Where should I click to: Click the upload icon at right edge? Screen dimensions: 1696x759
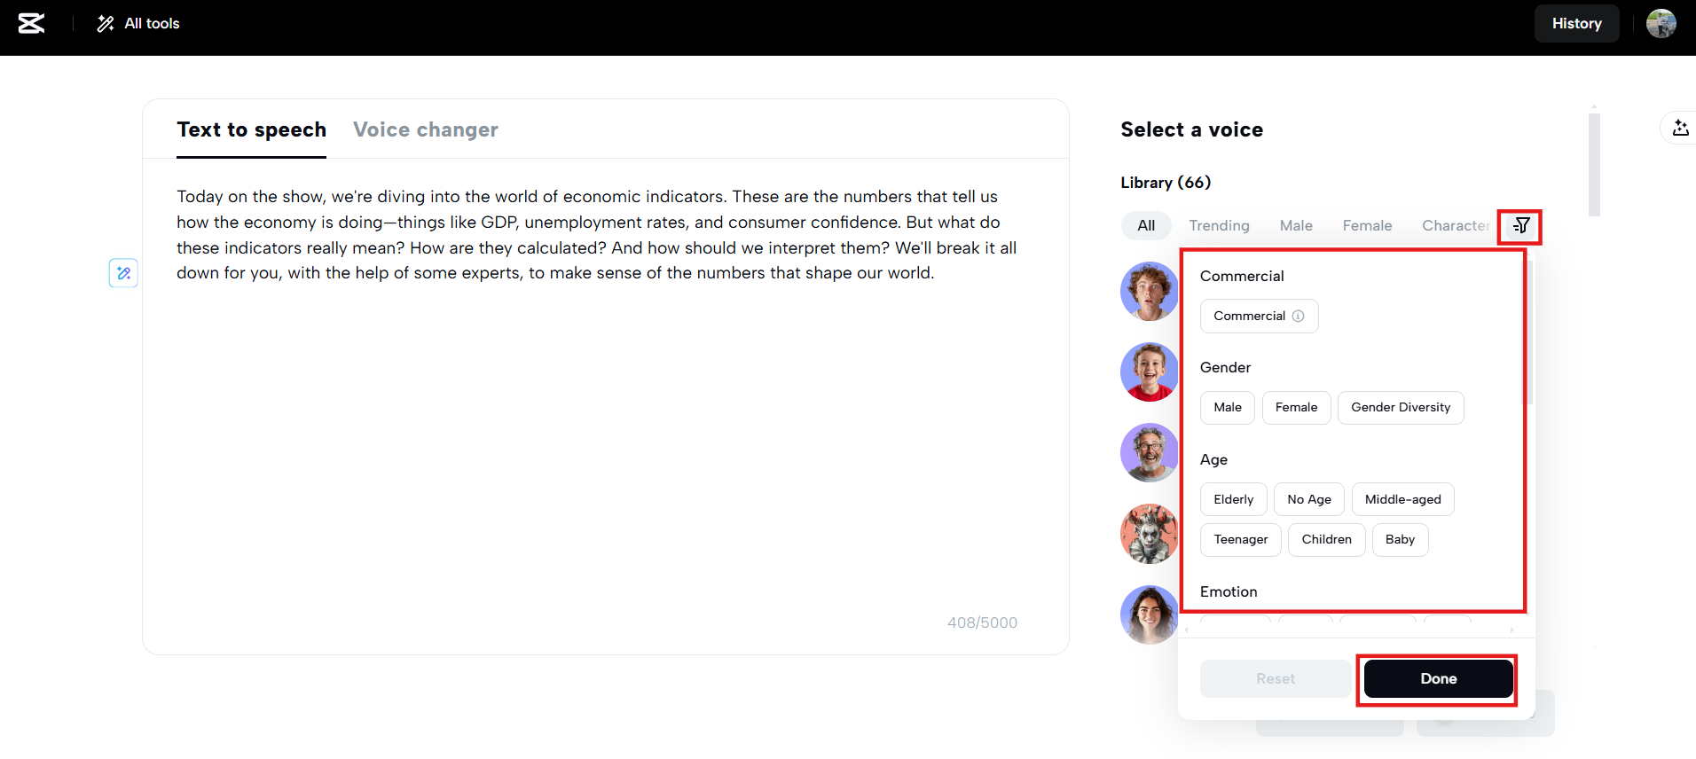(1680, 128)
